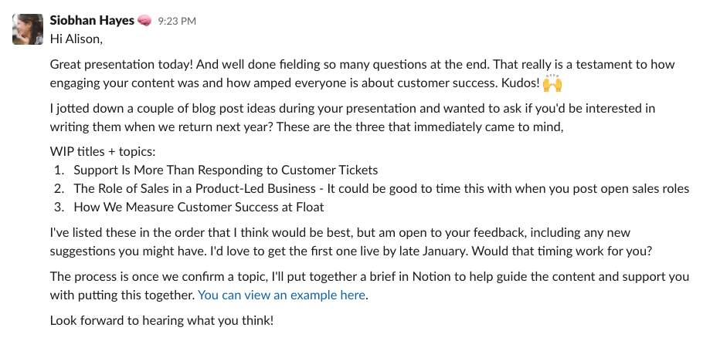The width and height of the screenshot is (703, 341).
Task: Click the "WIP titles + topics:" line
Action: point(102,152)
